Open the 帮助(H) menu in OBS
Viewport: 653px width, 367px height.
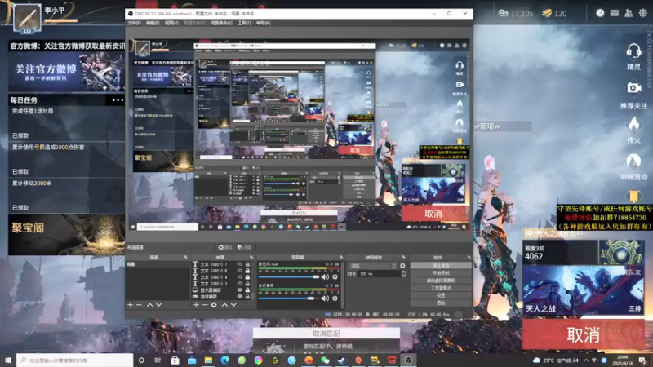click(x=263, y=24)
